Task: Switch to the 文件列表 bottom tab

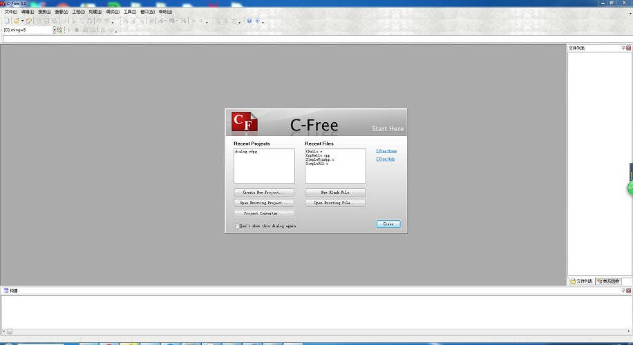Action: coord(581,281)
